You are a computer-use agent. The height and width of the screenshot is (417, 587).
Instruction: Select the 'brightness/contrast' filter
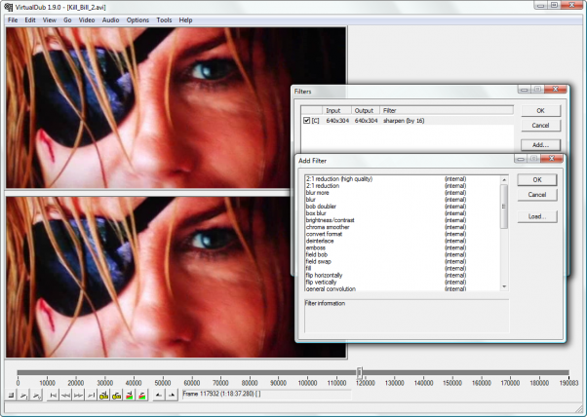[x=403, y=220]
